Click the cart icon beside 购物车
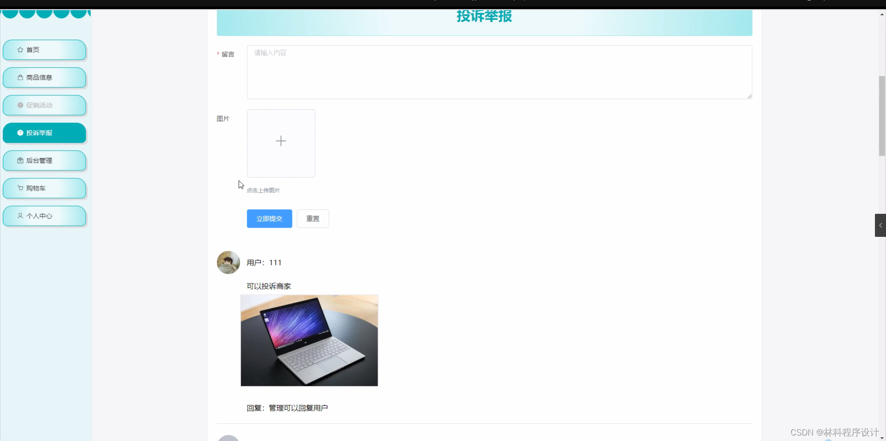This screenshot has height=441, width=886. point(20,188)
